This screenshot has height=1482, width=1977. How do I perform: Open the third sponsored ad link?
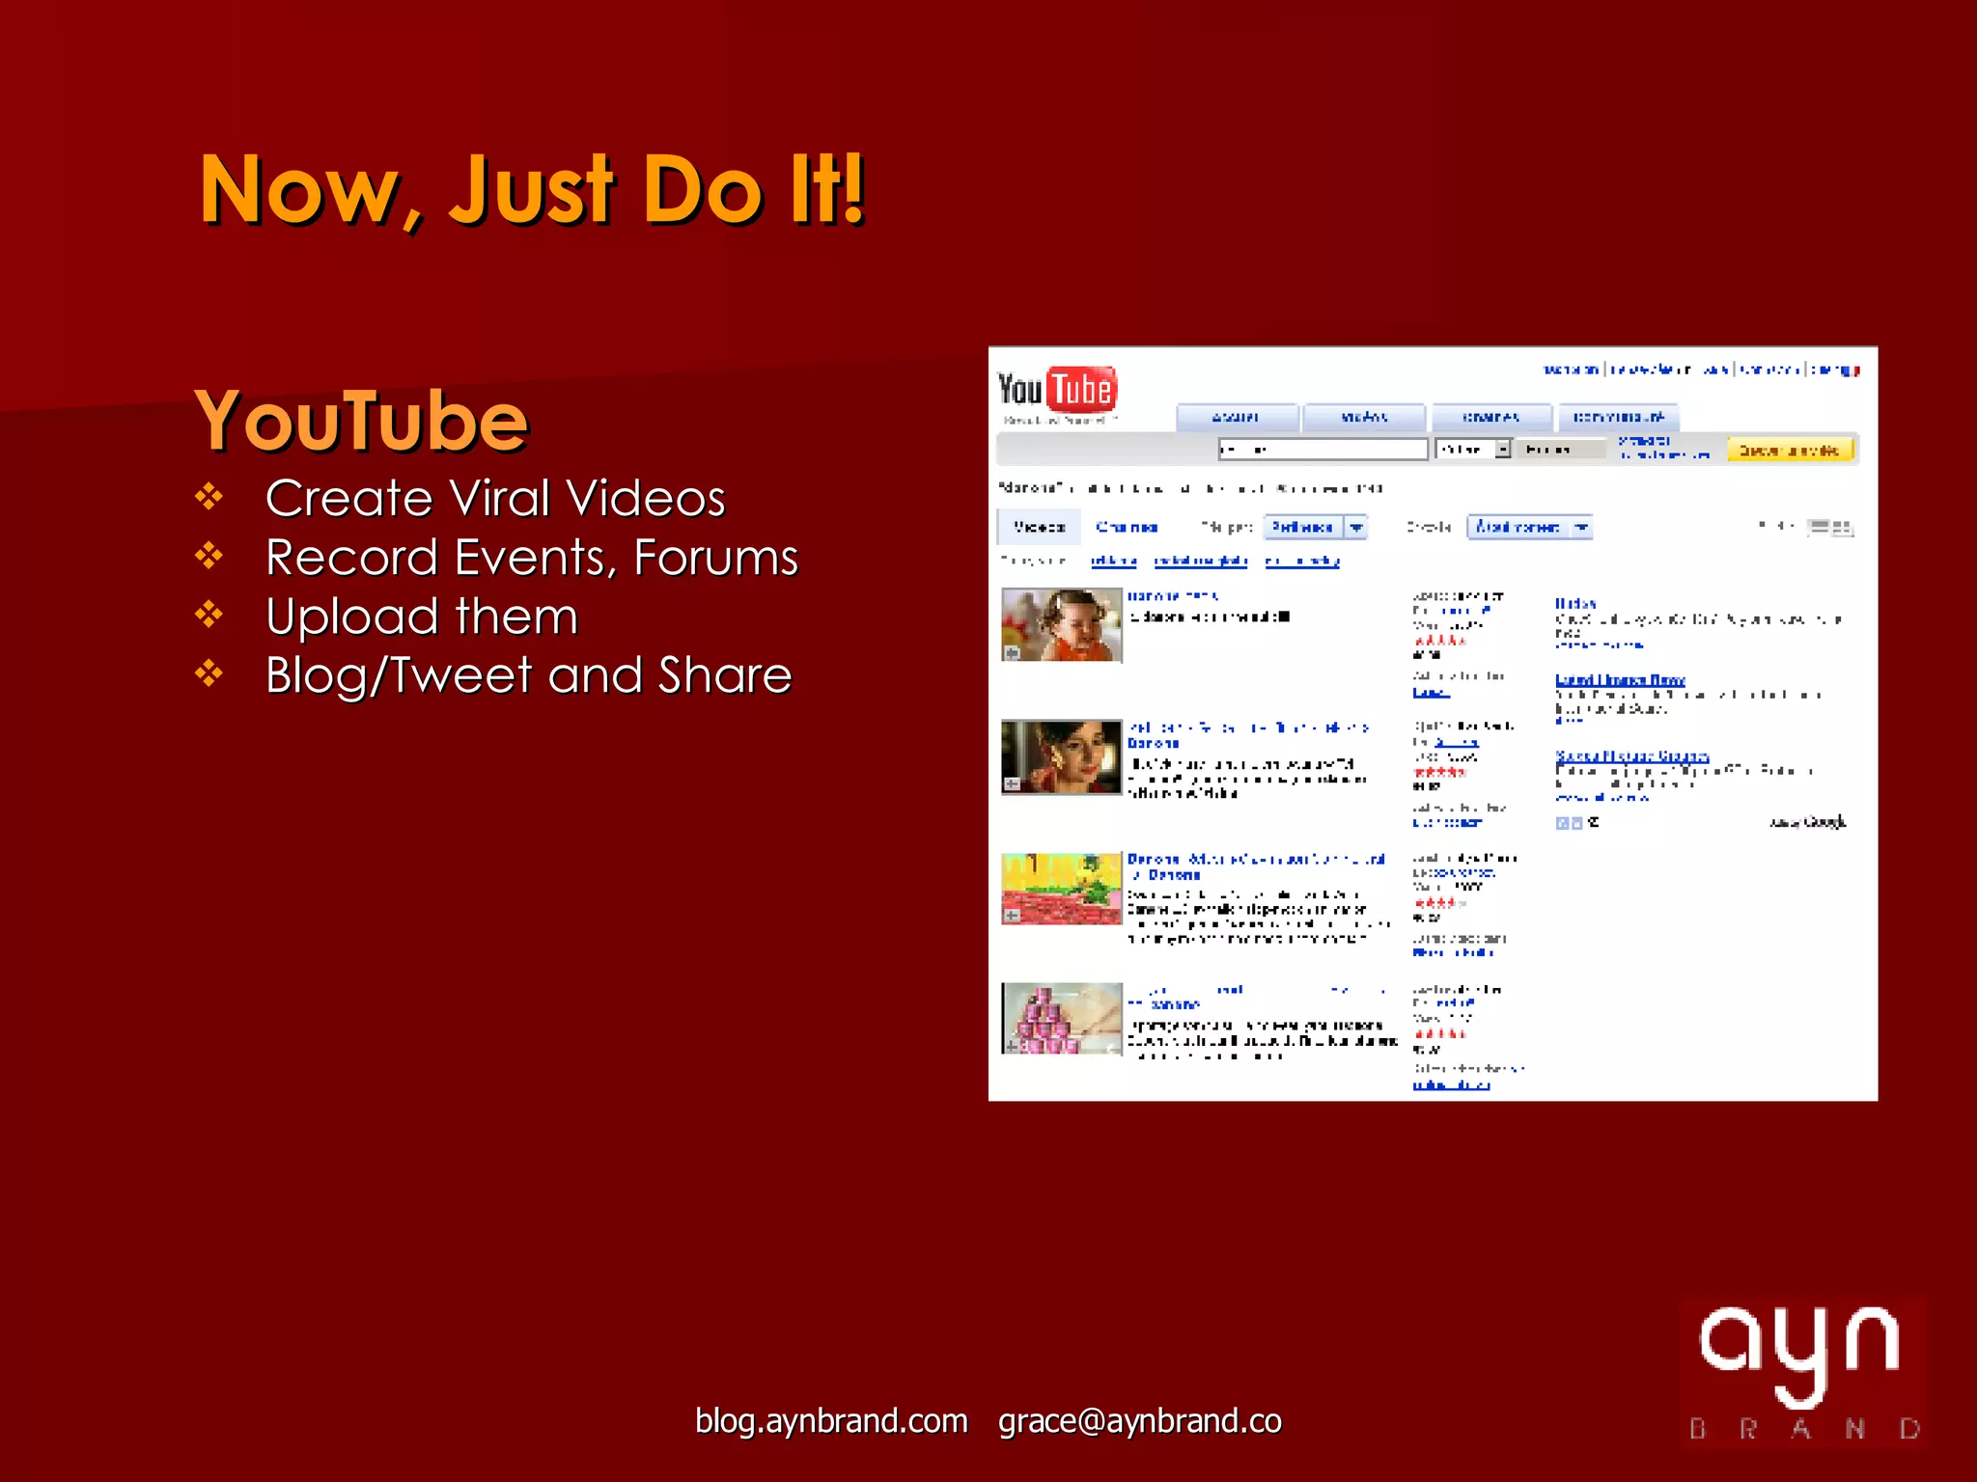click(x=1632, y=756)
